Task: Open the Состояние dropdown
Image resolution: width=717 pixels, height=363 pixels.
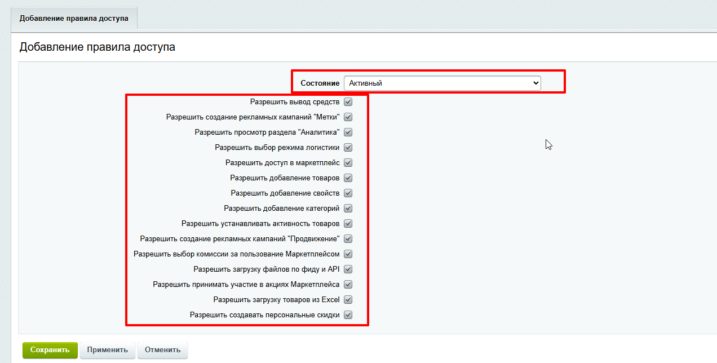Action: 442,83
